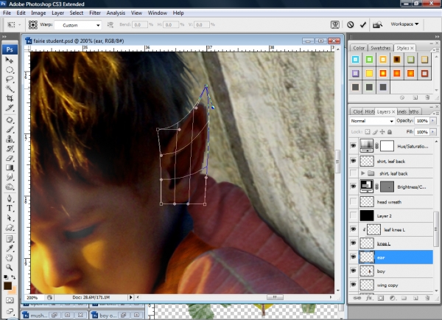Open the Opacity slider arrow
The width and height of the screenshot is (442, 320).
click(x=433, y=121)
